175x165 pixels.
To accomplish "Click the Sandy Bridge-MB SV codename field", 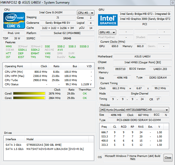I will (x=58, y=23).
